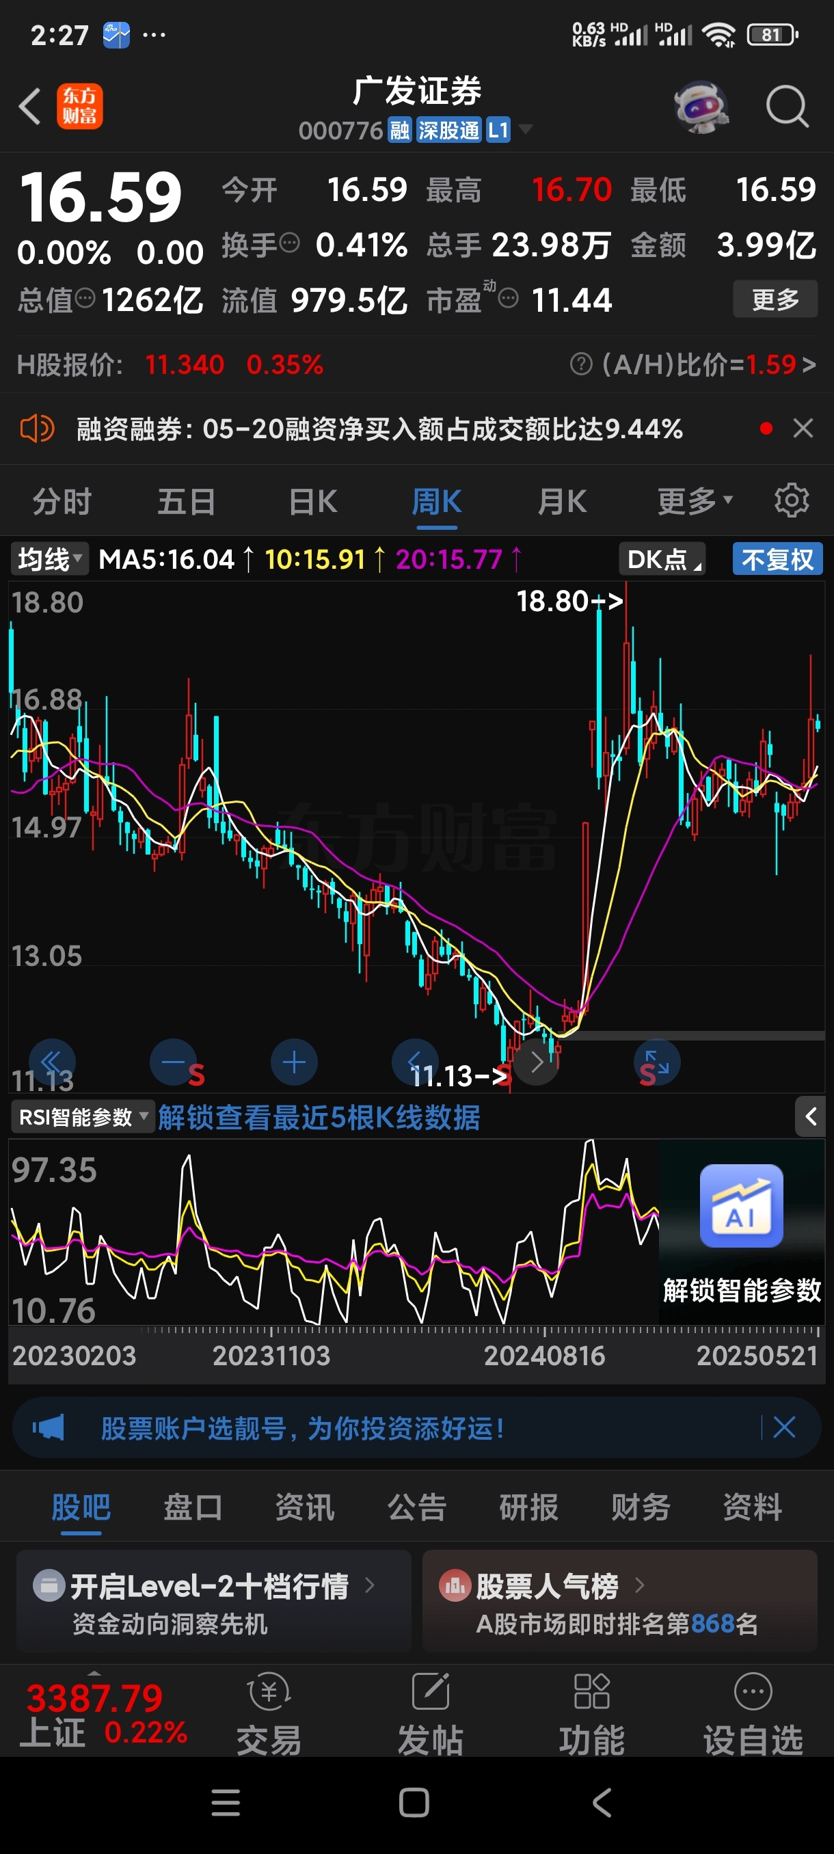Open 功能 features grid icon

coord(591,1714)
